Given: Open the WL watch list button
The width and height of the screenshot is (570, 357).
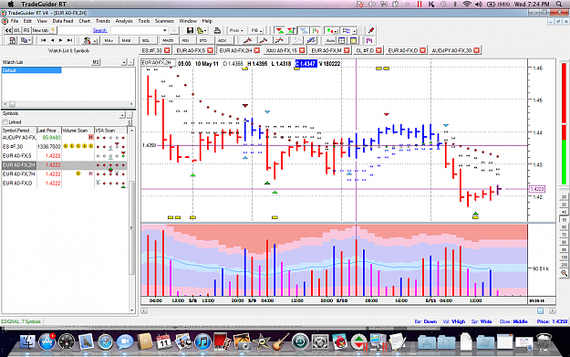Looking at the screenshot, I should coord(17,30).
